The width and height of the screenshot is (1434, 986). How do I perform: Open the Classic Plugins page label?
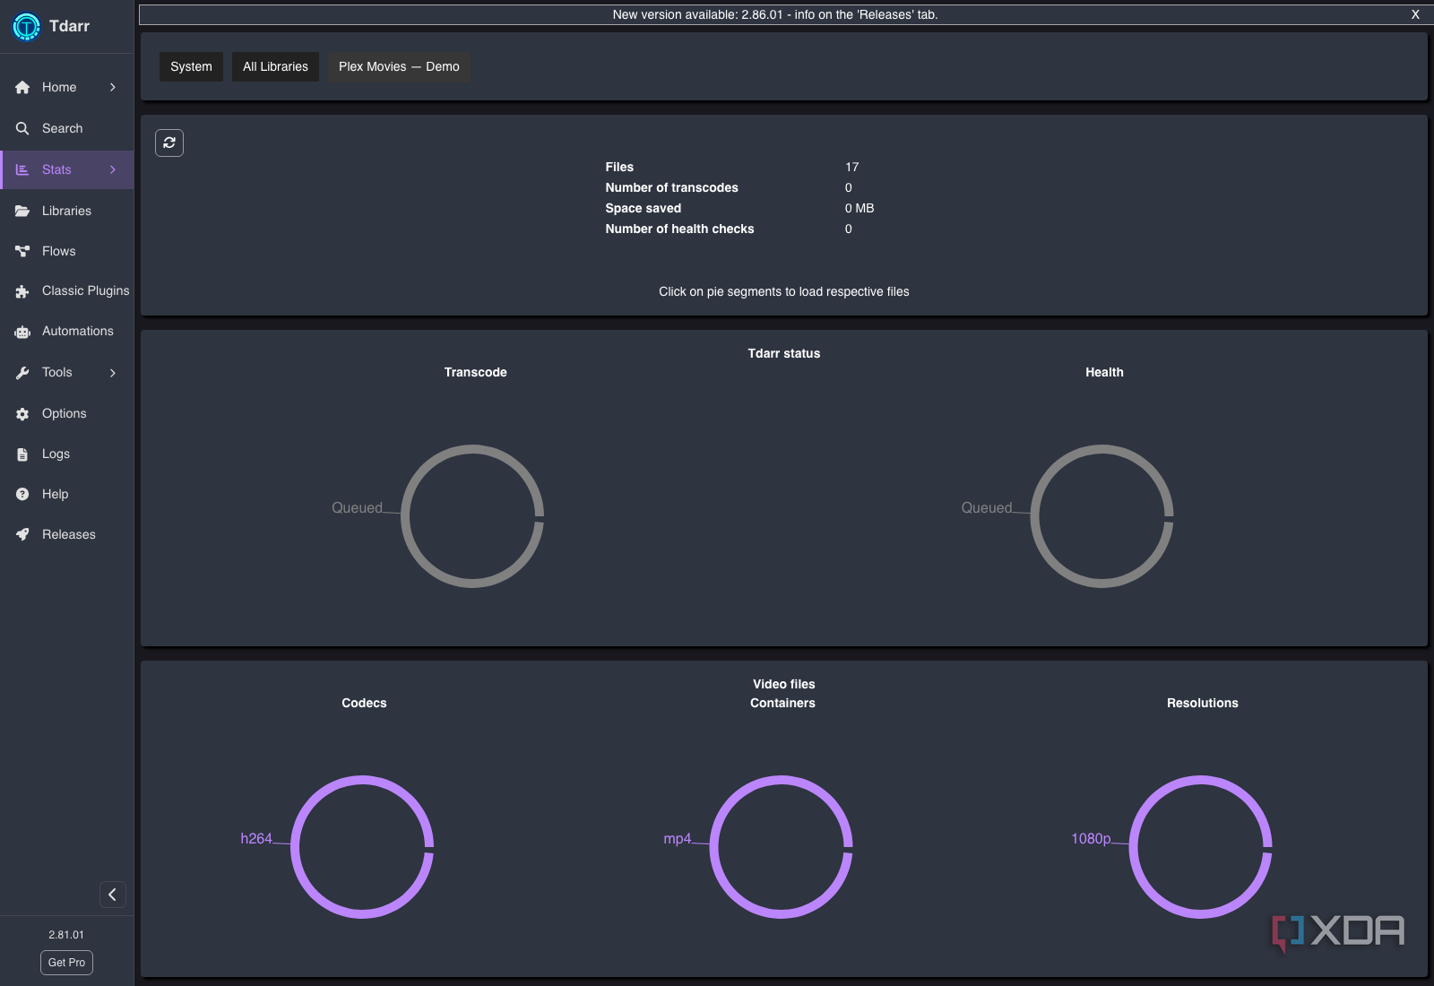(86, 291)
